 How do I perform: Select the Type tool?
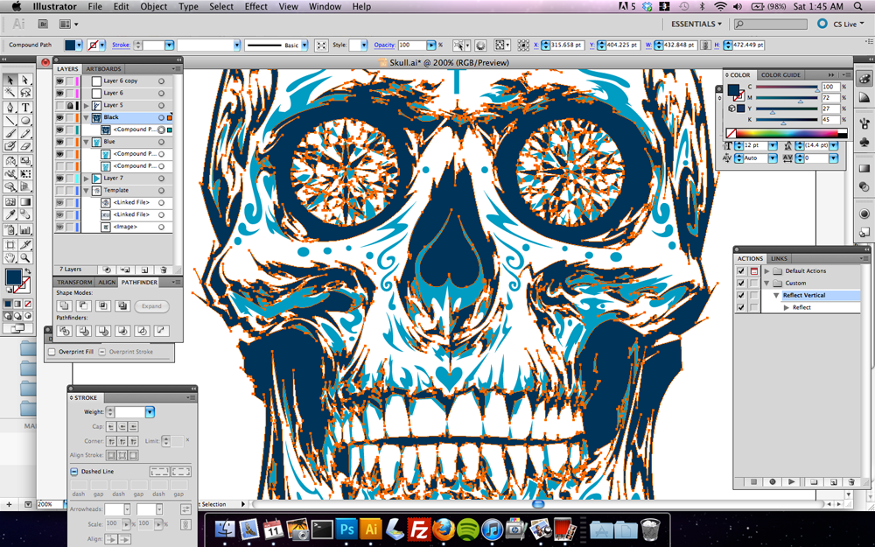25,107
